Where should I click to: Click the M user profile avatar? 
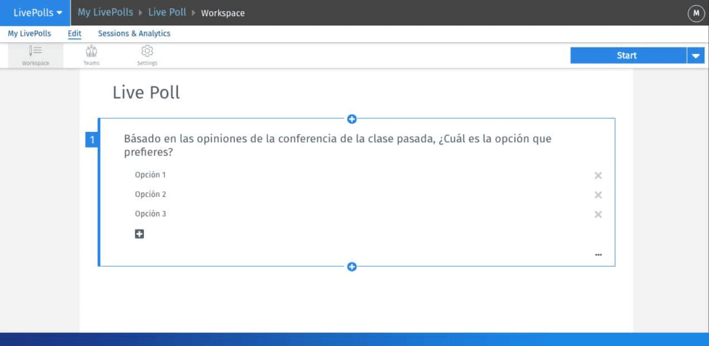(694, 12)
